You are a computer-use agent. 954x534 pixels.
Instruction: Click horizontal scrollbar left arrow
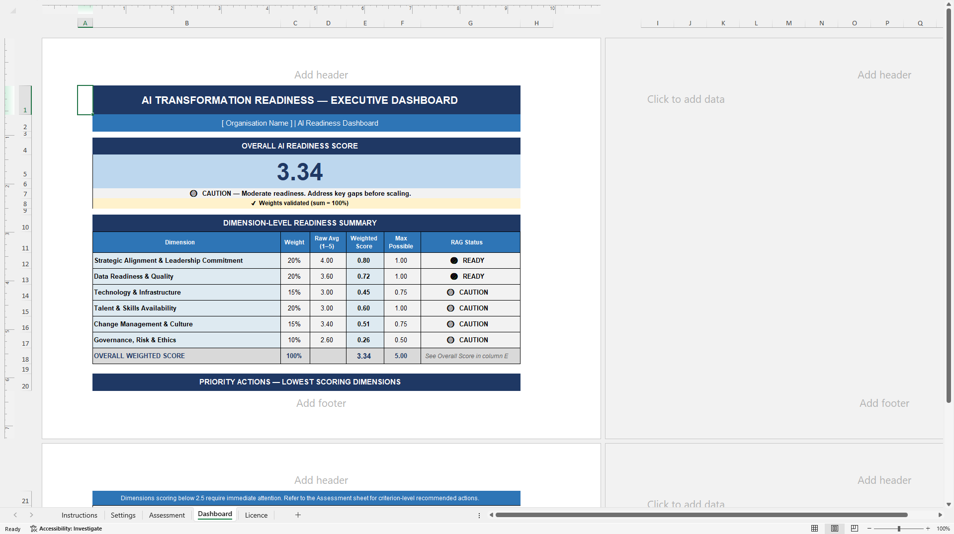click(x=491, y=515)
